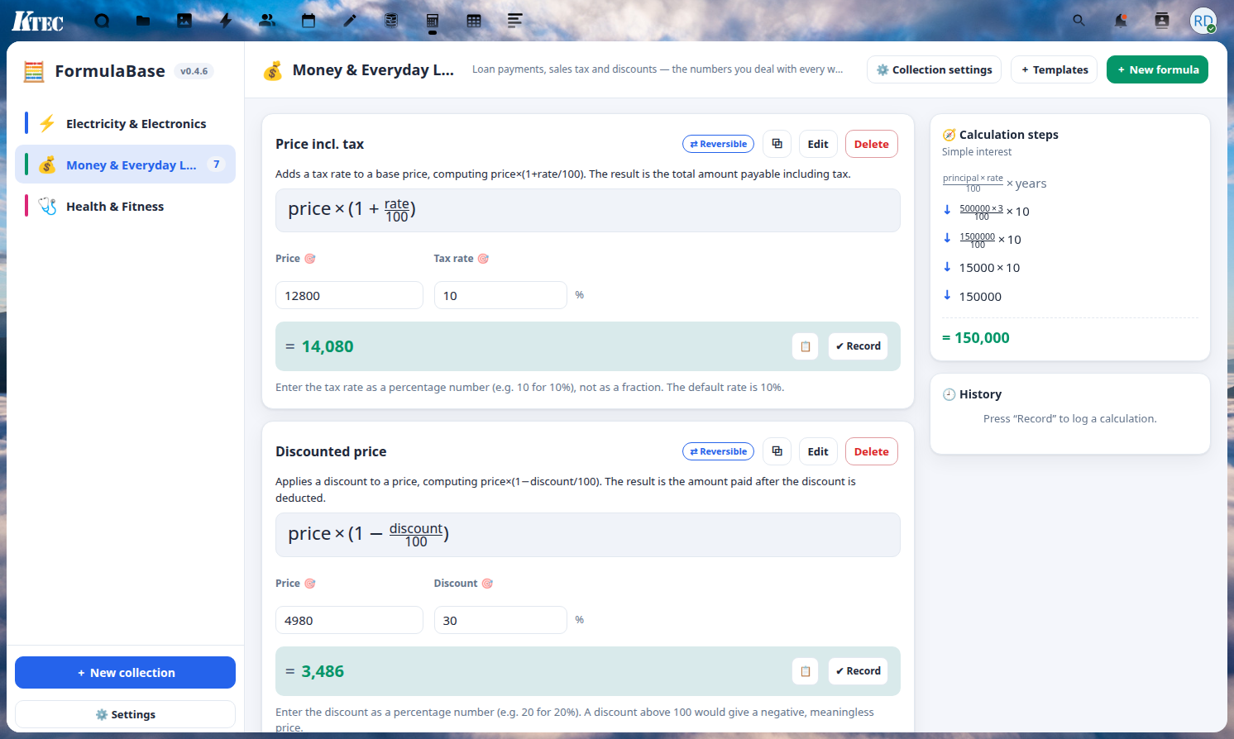Image resolution: width=1234 pixels, height=739 pixels.
Task: Copy the 3,486 result to clipboard
Action: [x=805, y=671]
